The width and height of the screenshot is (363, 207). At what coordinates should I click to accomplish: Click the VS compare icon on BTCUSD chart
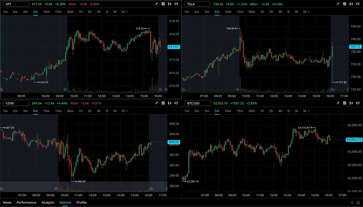(358, 103)
